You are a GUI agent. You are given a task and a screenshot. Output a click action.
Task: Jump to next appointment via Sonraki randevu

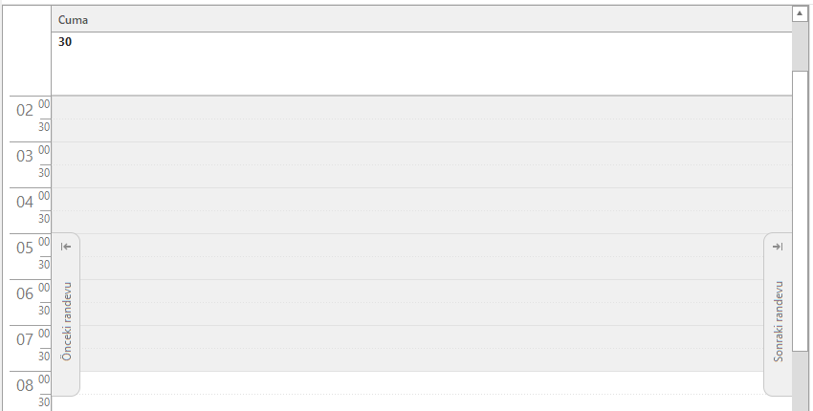pyautogui.click(x=778, y=314)
